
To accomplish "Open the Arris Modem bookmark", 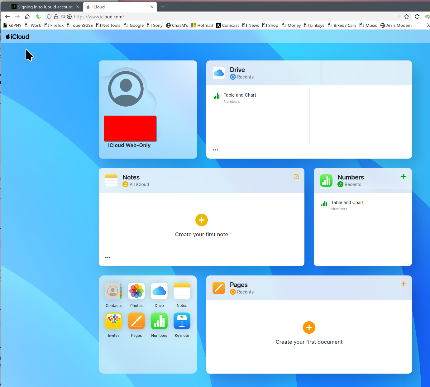I will point(396,25).
